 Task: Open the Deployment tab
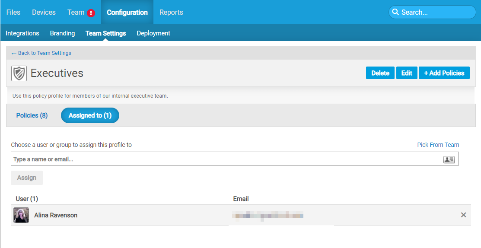tap(153, 33)
